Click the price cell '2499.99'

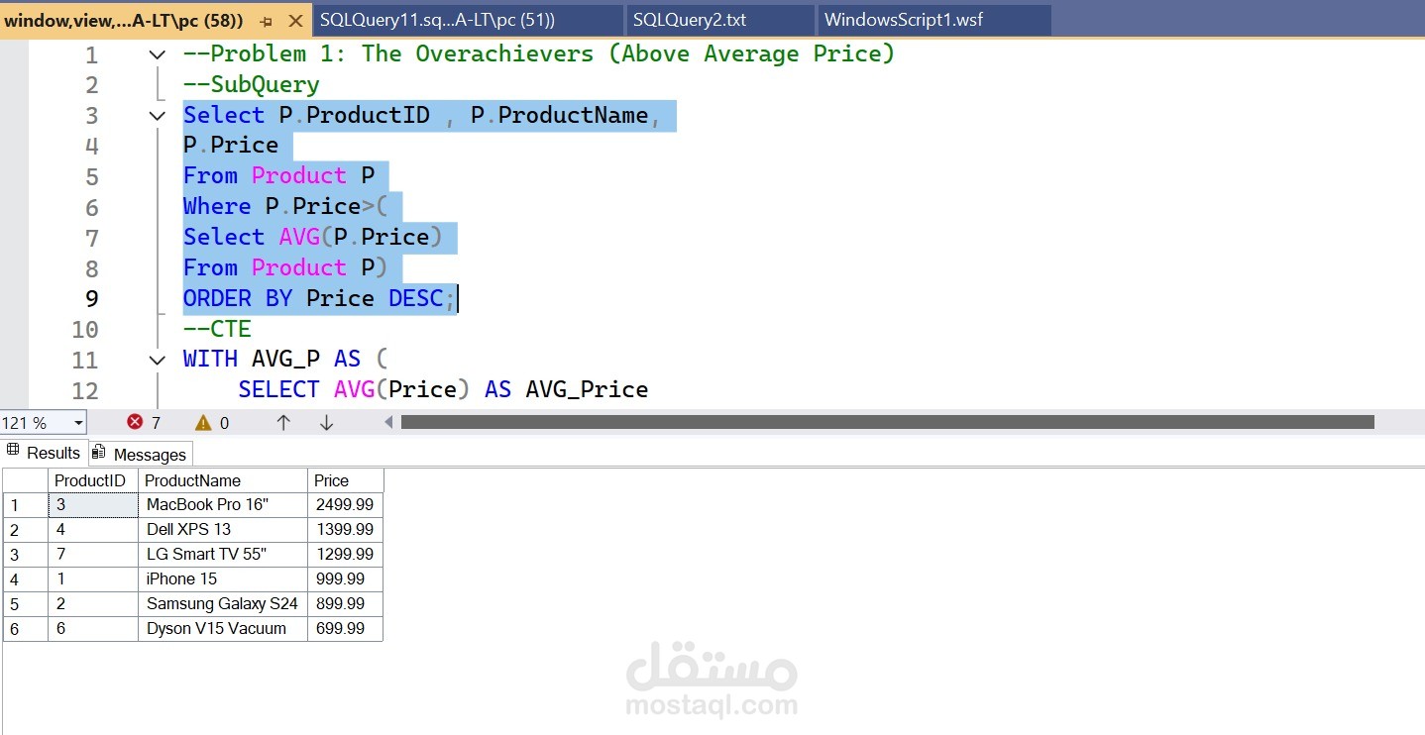[345, 505]
